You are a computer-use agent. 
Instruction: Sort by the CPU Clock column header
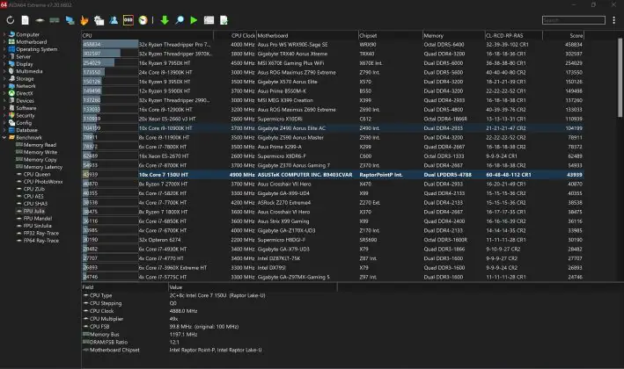point(235,35)
